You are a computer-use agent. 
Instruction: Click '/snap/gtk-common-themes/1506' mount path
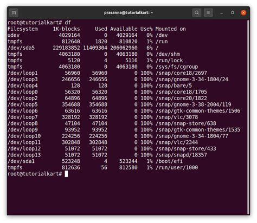coord(198,111)
